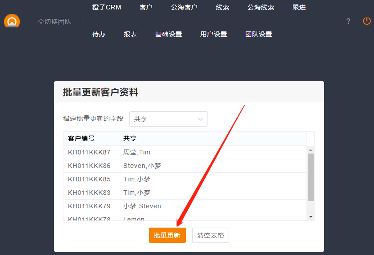Click the orange power logout icon
The height and width of the screenshot is (255, 374).
[x=367, y=21]
